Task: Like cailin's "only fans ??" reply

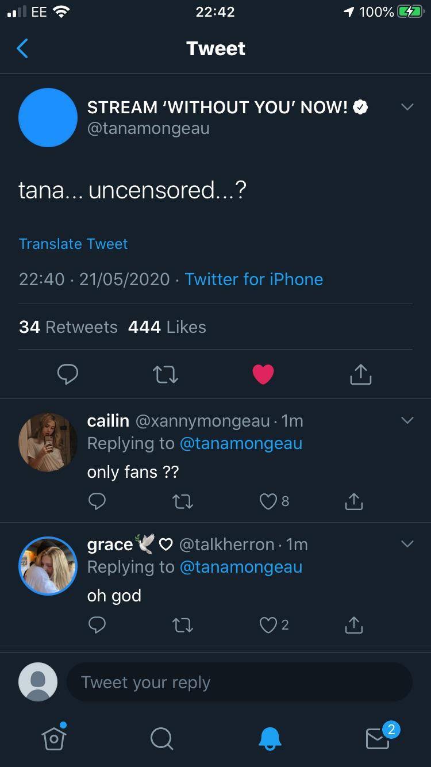Action: click(269, 502)
